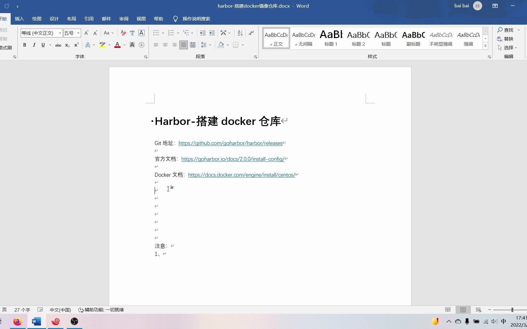Open the Insert tab
The width and height of the screenshot is (527, 329).
pyautogui.click(x=19, y=19)
